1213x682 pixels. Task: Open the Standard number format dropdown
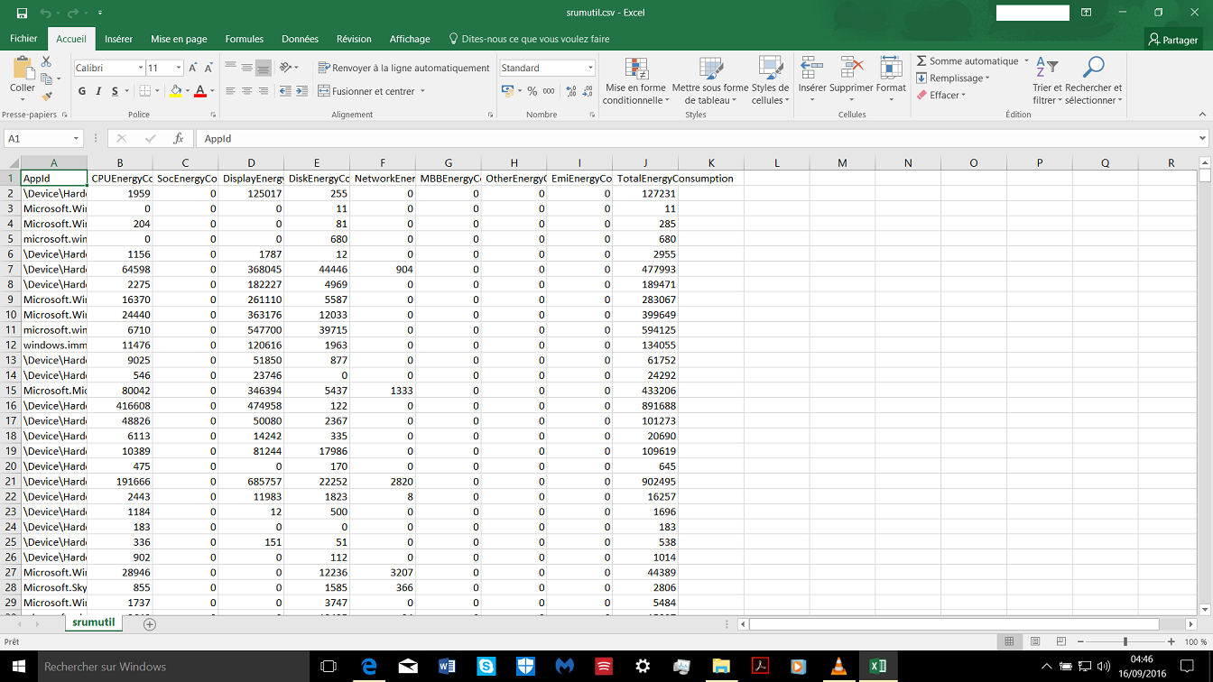pos(590,68)
